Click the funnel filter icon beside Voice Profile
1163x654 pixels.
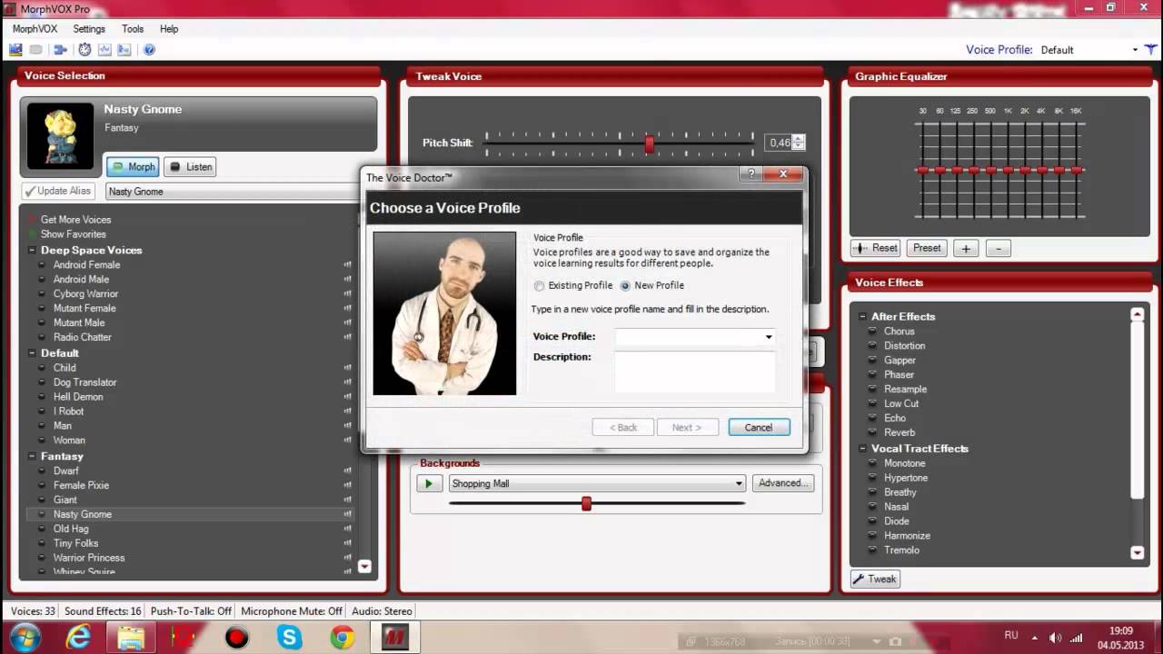pos(1150,50)
